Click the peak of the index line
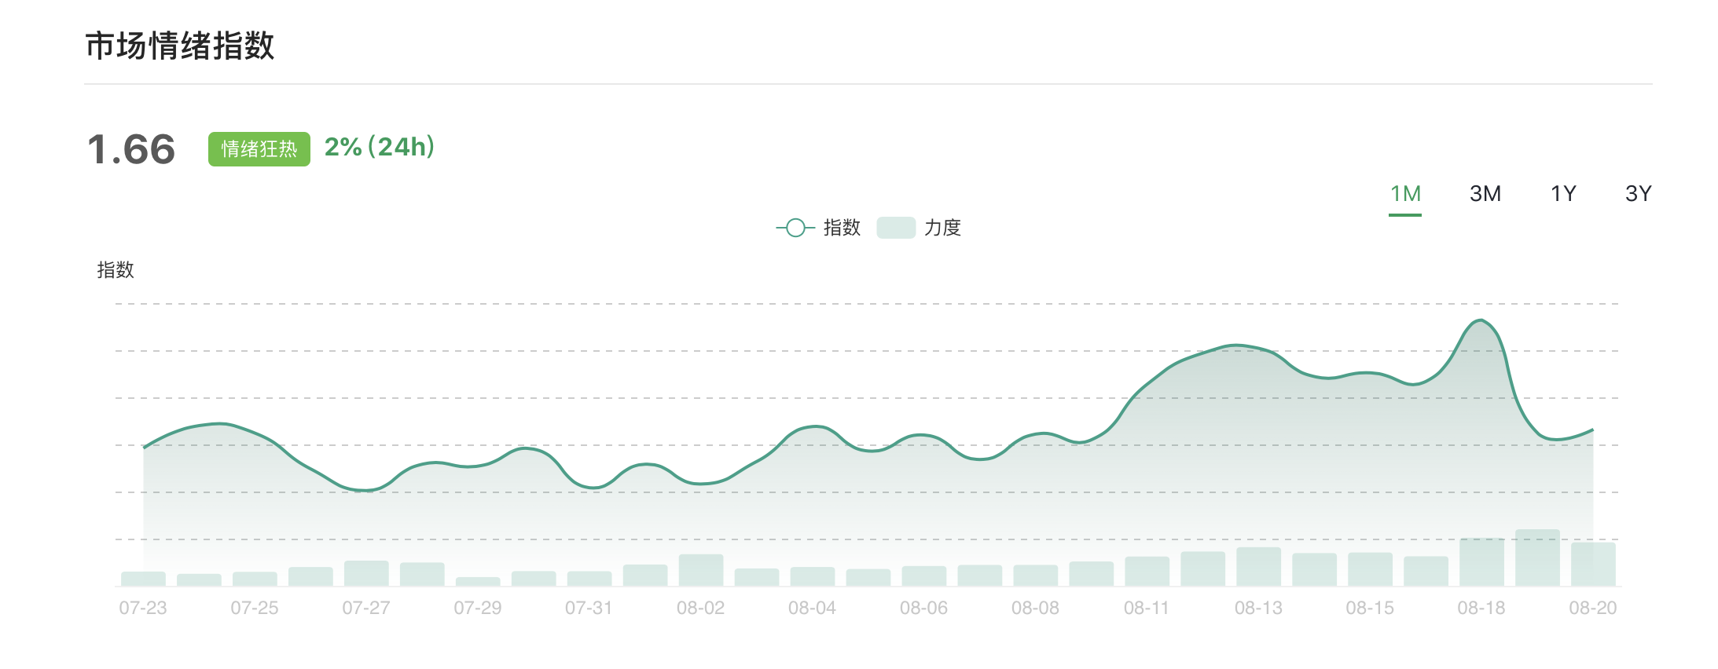The image size is (1718, 669). (1481, 320)
